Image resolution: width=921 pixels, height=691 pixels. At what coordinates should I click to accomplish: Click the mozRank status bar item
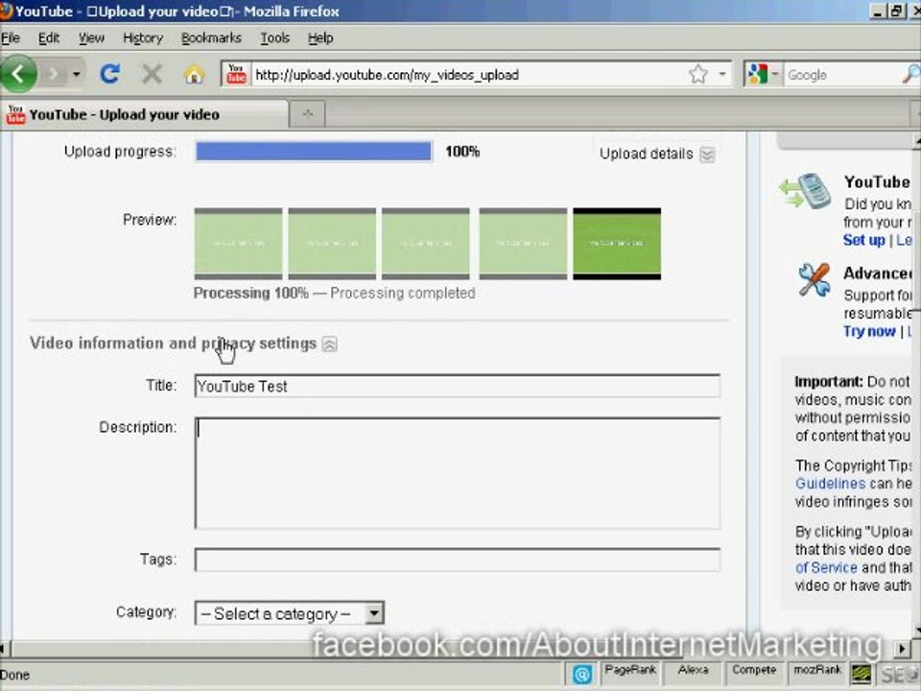[817, 671]
